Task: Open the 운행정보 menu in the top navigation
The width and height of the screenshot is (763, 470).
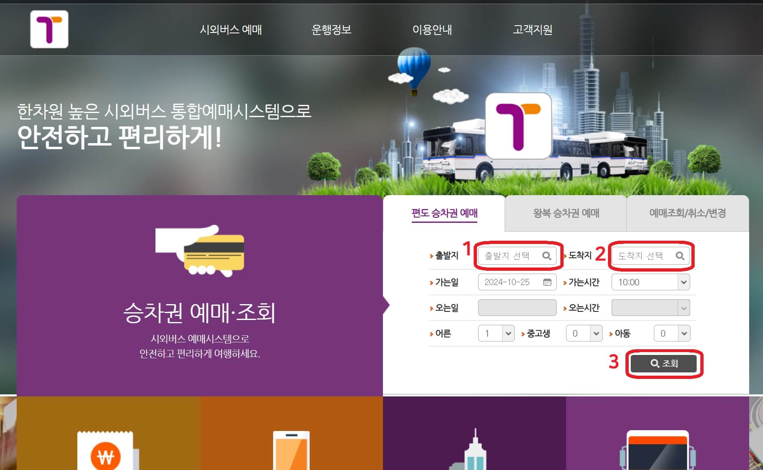Action: (332, 29)
